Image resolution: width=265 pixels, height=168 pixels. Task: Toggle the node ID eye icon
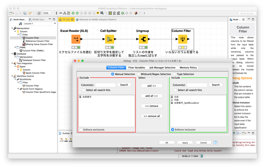click(x=114, y=13)
